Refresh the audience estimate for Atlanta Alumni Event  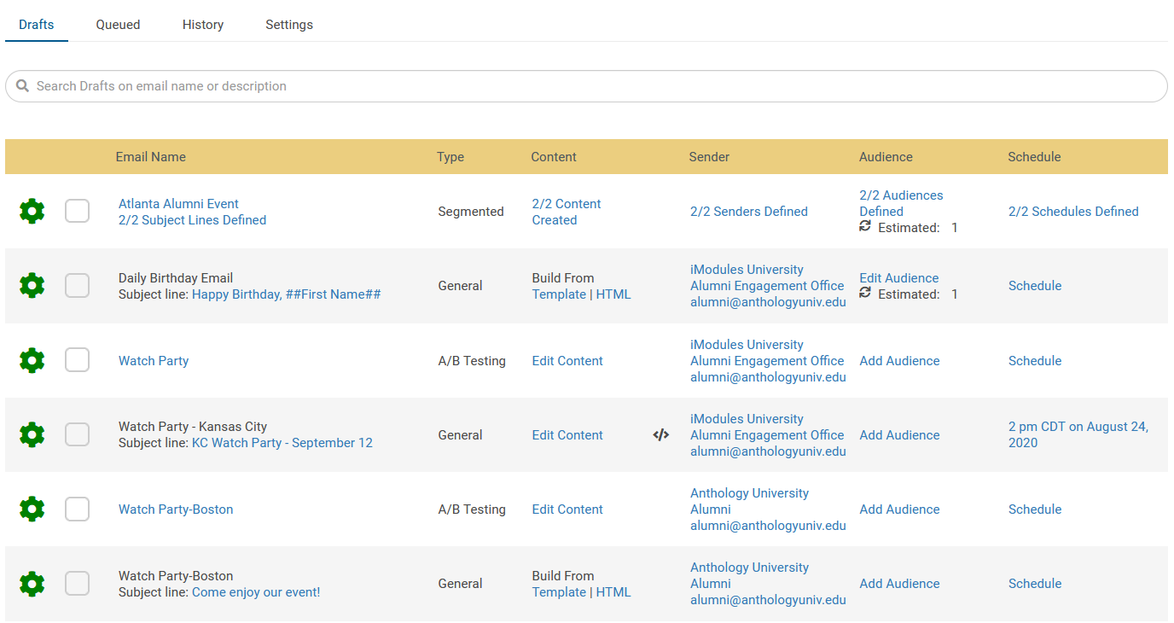(866, 227)
